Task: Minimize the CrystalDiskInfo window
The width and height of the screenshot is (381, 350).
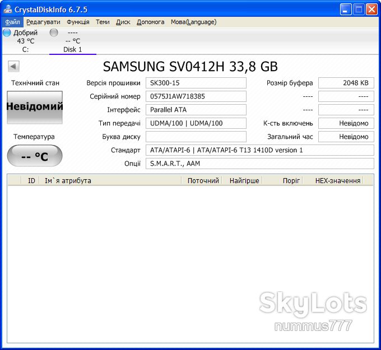Action: tap(346, 10)
